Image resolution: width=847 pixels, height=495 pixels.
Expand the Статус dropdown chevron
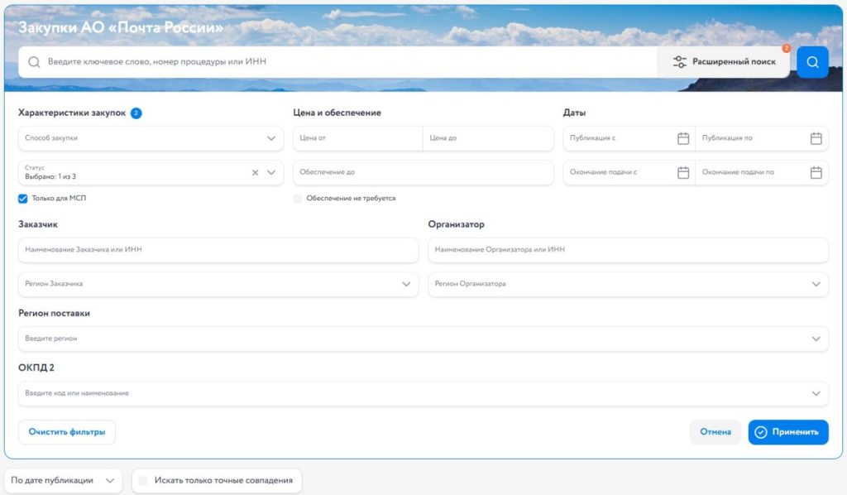pos(271,172)
